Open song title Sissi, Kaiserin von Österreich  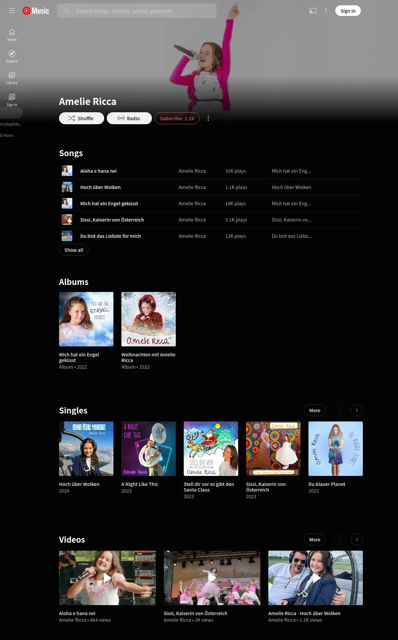[x=112, y=220]
